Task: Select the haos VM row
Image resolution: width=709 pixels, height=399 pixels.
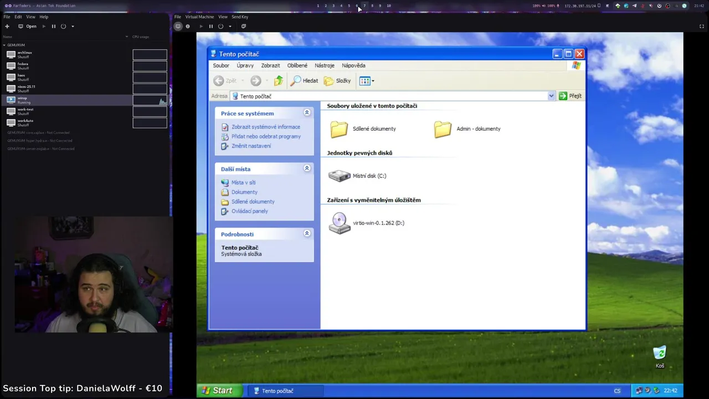Action: coord(66,77)
